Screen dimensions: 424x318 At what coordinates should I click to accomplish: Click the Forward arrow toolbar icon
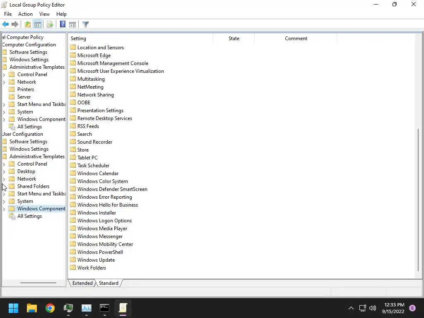(x=15, y=24)
